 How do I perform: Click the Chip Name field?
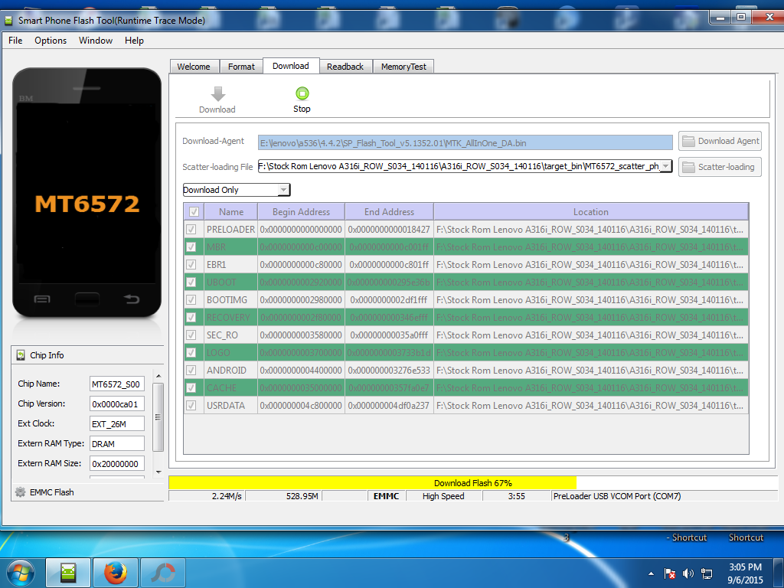point(117,384)
